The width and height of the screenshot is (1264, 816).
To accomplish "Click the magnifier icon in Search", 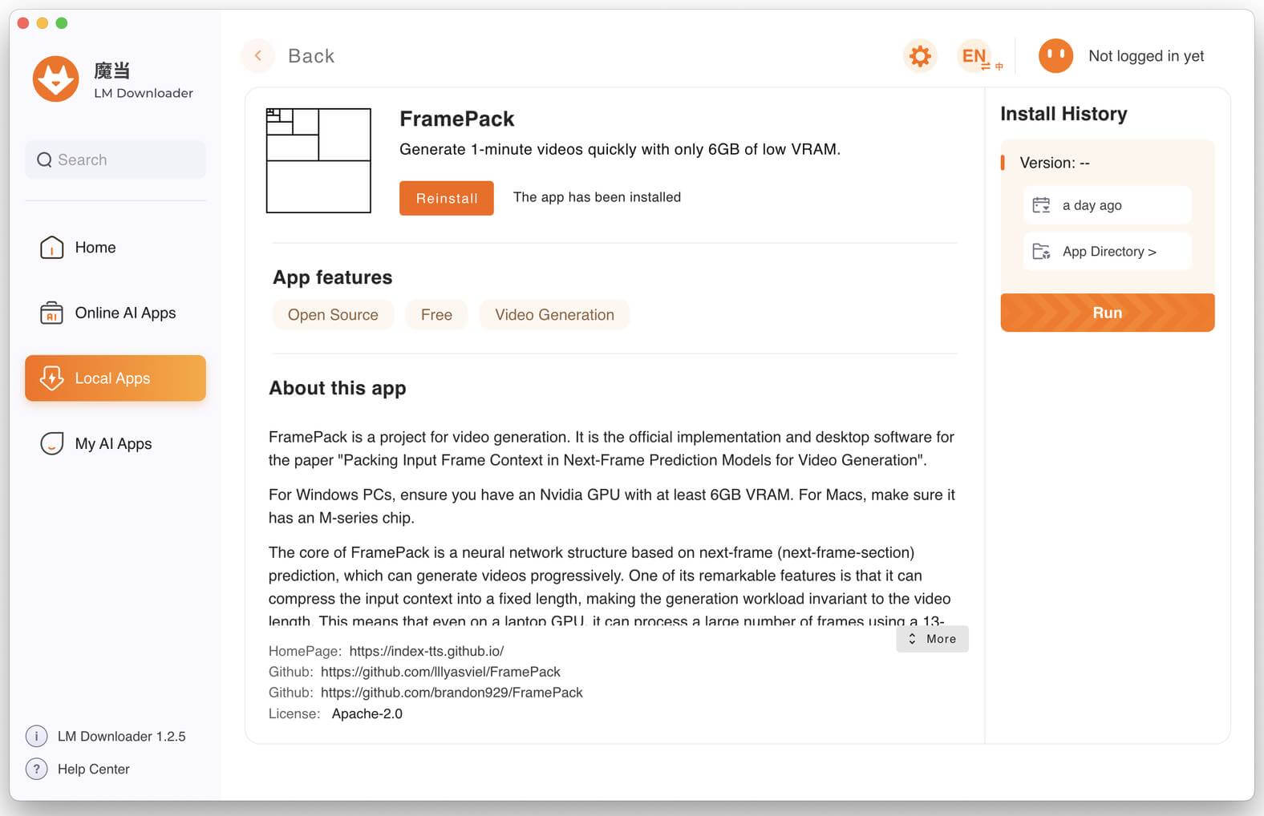I will coord(44,160).
